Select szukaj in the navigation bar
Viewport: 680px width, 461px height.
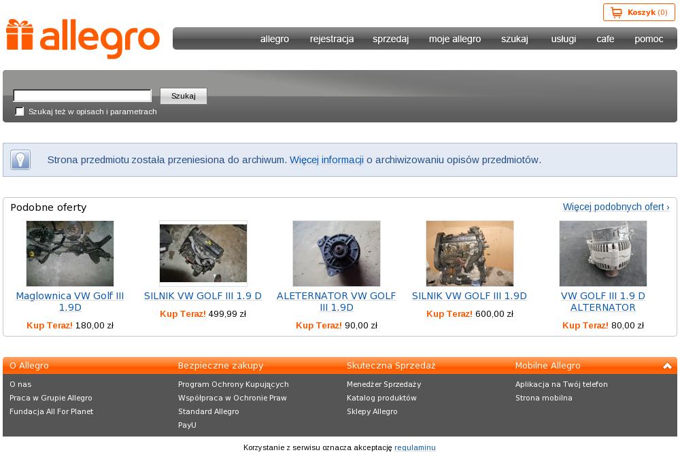pyautogui.click(x=515, y=39)
